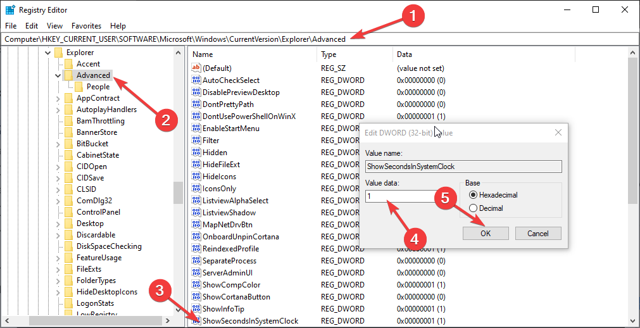Click the EnableStartMenu DWORD icon
The height and width of the screenshot is (328, 640).
[x=196, y=129]
